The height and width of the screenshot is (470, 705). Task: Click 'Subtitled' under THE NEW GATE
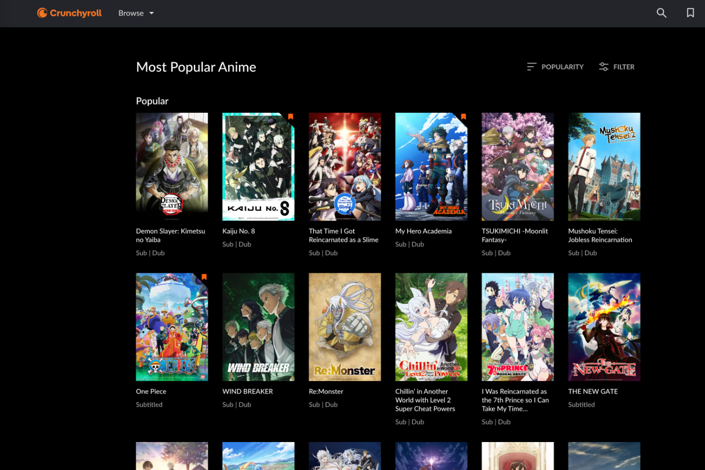[581, 405]
